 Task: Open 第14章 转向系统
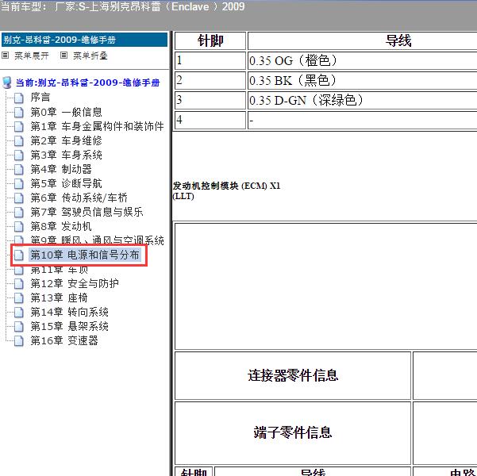pyautogui.click(x=69, y=312)
